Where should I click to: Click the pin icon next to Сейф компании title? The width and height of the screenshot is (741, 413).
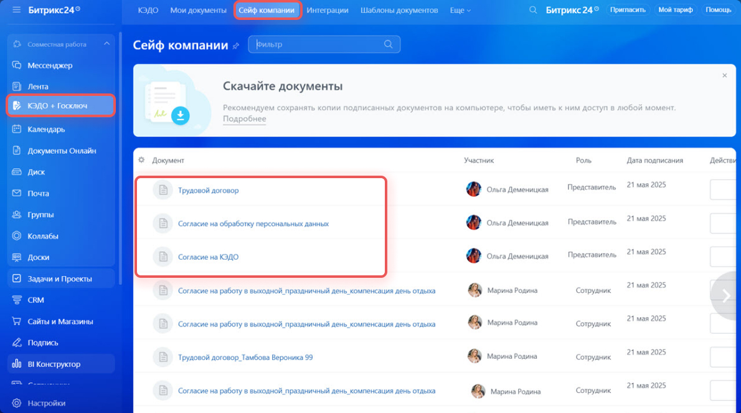point(236,46)
